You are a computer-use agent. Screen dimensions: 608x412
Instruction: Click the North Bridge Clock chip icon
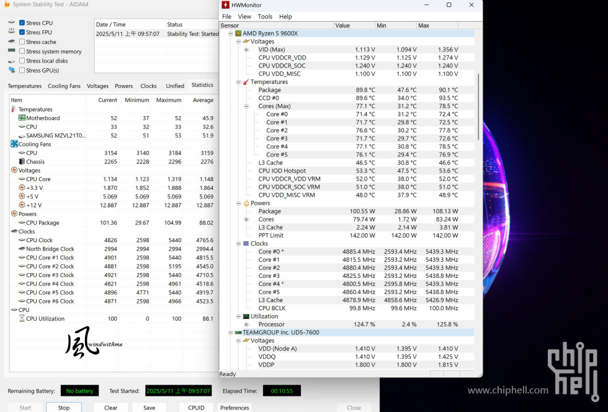[22, 249]
